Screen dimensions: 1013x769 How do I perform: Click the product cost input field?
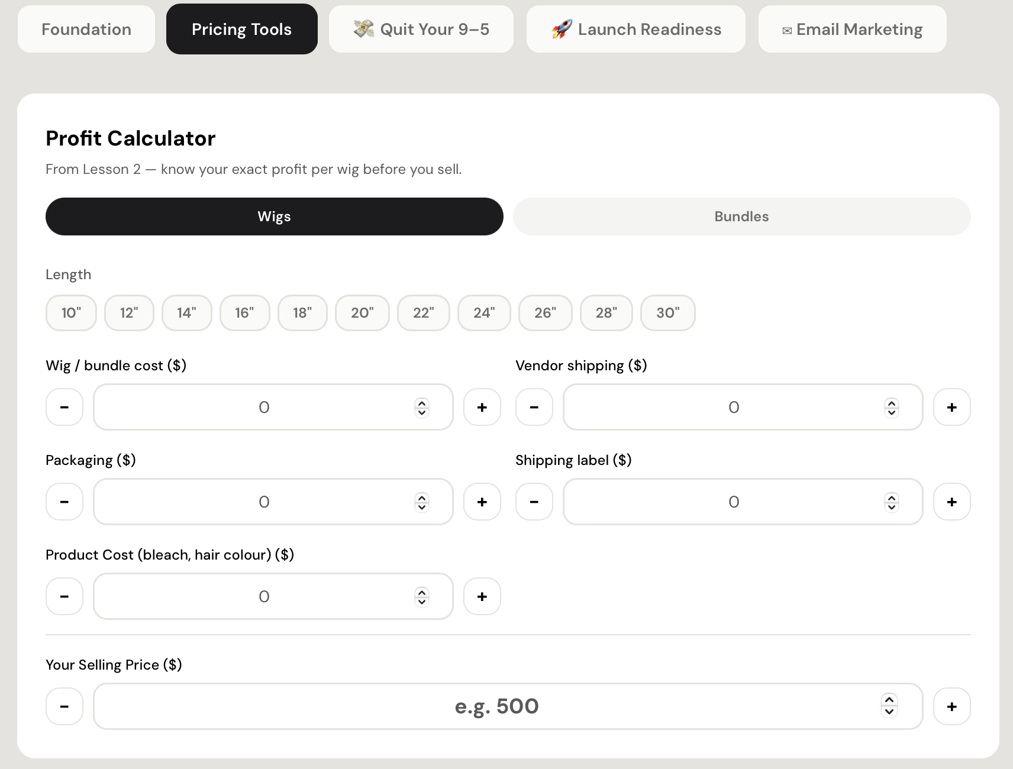pyautogui.click(x=273, y=596)
